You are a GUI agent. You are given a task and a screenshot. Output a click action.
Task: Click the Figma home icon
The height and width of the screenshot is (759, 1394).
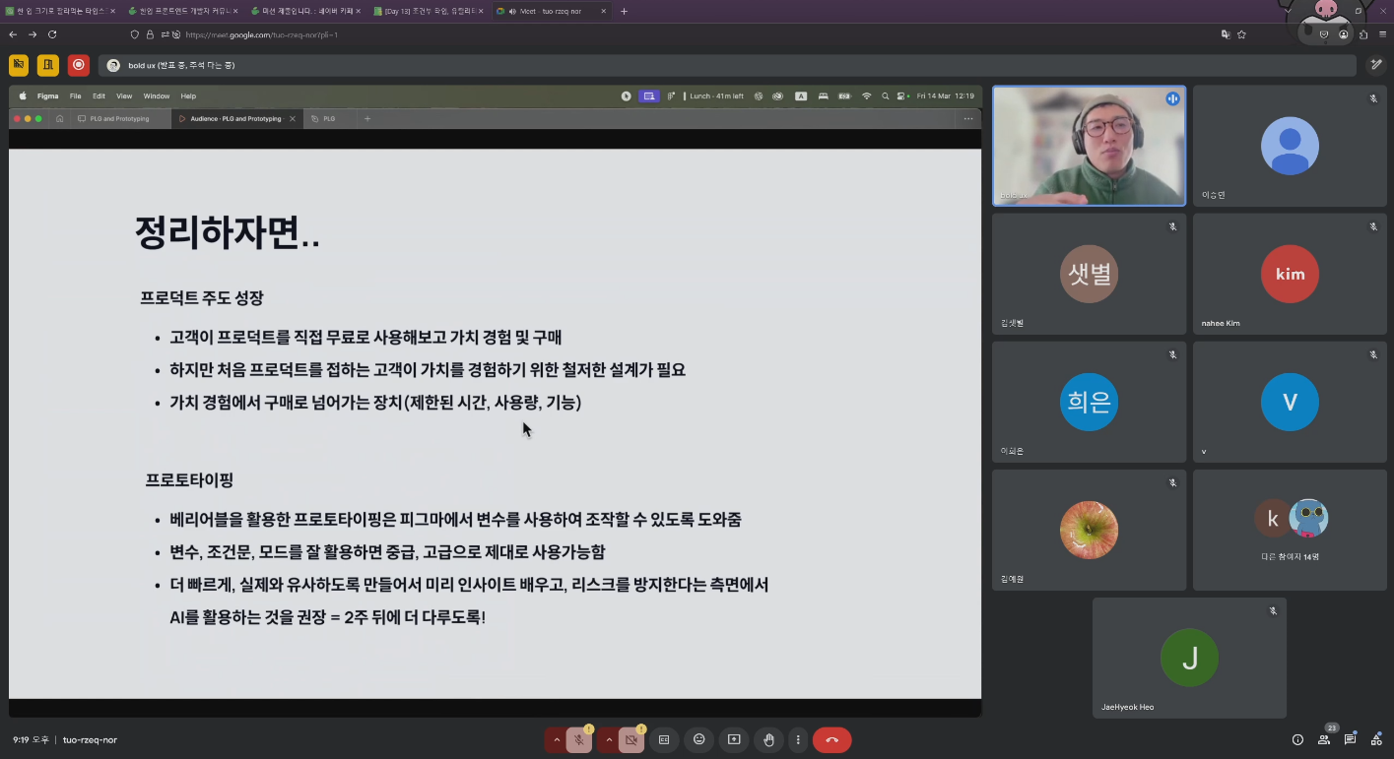tap(60, 118)
